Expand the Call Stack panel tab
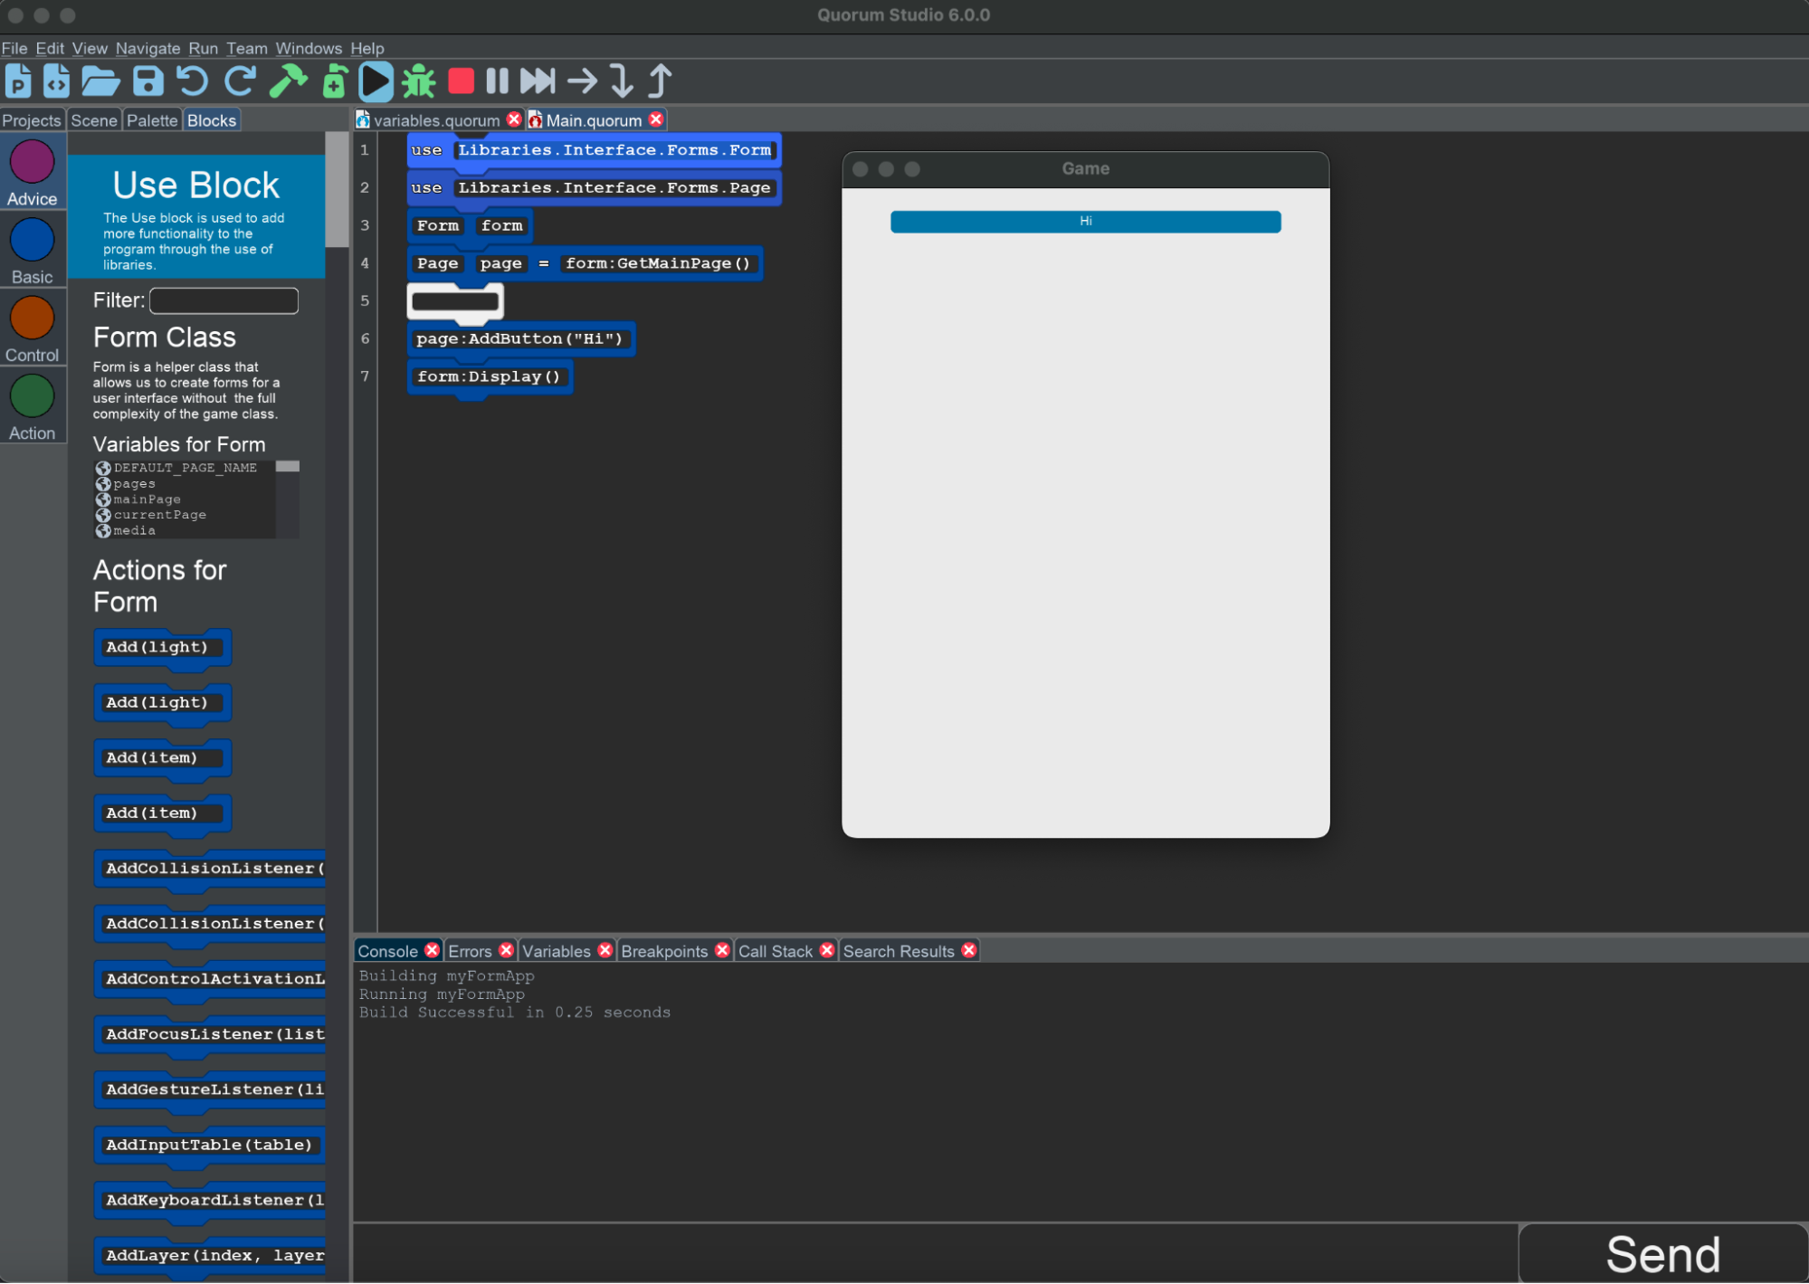The height and width of the screenshot is (1284, 1809). pos(774,950)
